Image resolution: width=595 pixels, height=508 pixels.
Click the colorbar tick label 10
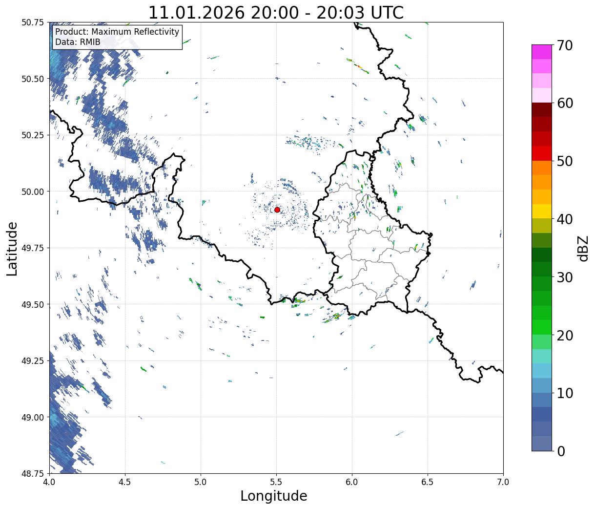(564, 393)
